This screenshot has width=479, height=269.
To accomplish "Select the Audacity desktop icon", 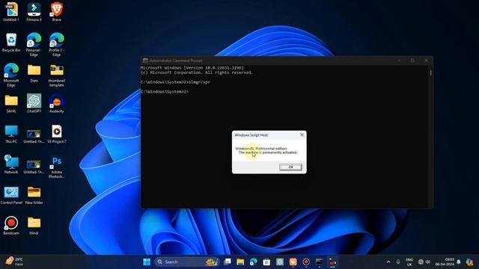I will coord(57,104).
